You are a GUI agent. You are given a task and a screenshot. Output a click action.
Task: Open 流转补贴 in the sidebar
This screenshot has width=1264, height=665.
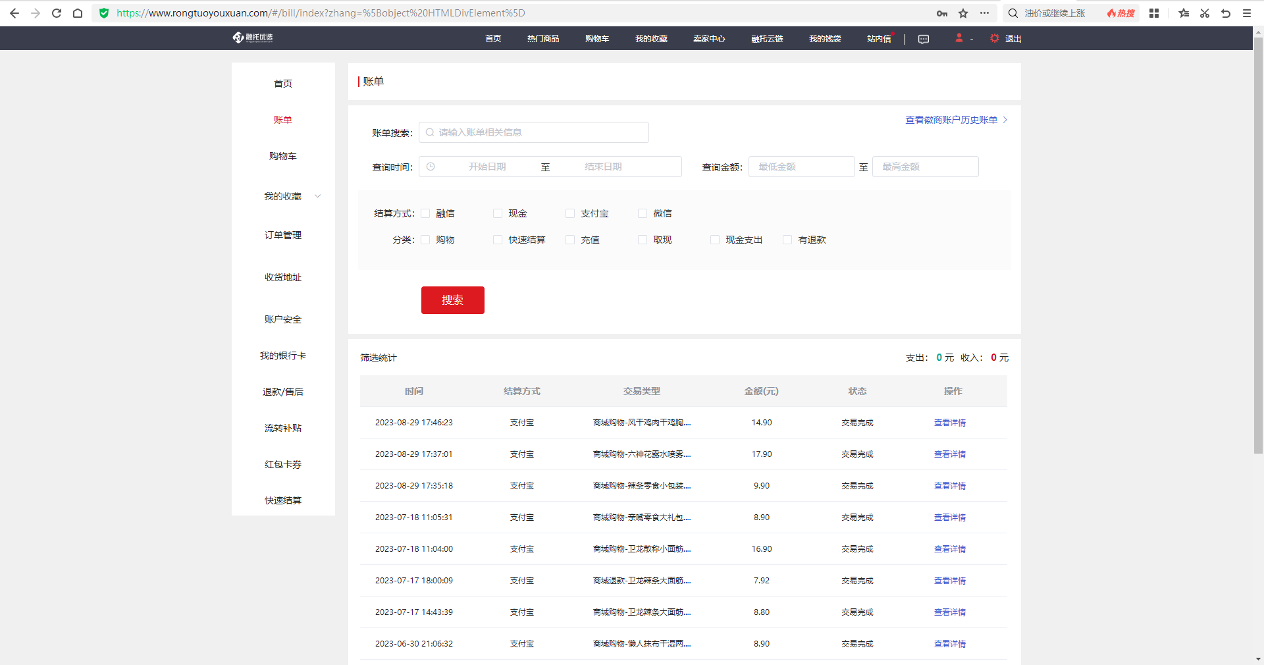283,428
